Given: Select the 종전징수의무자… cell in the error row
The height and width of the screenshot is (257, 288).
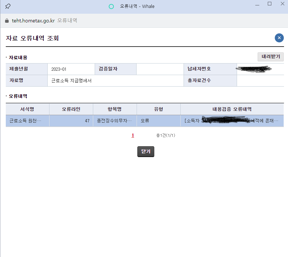Looking at the screenshot, I should 115,121.
